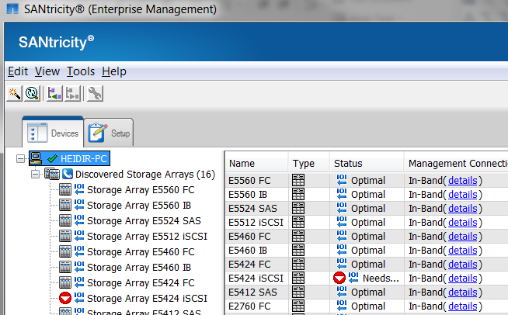This screenshot has height=315, width=508.
Task: Collapse the Discovered Storage Arrays node
Action: [35, 174]
